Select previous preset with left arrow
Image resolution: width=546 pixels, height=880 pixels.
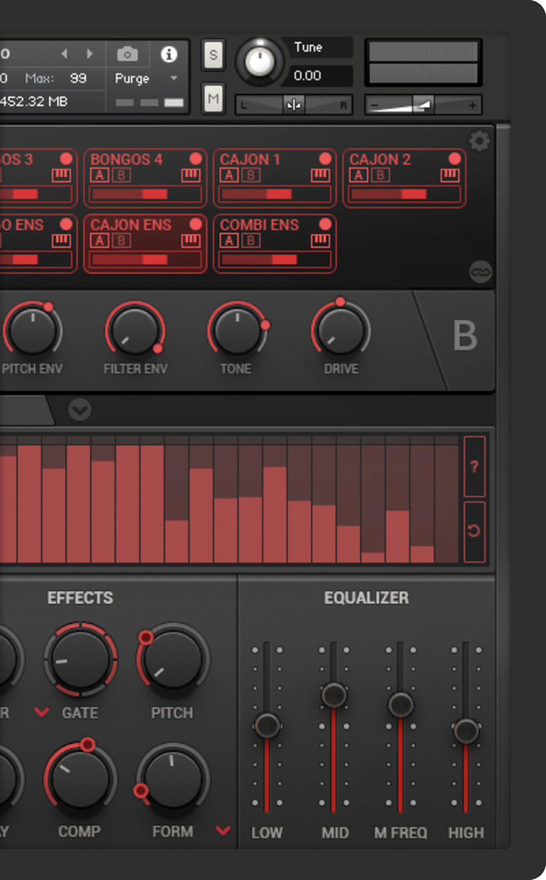(65, 54)
